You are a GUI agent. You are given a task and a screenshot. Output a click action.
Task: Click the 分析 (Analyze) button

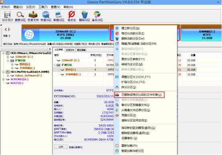click(61, 147)
